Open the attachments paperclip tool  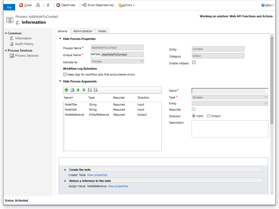pyautogui.click(x=48, y=5)
